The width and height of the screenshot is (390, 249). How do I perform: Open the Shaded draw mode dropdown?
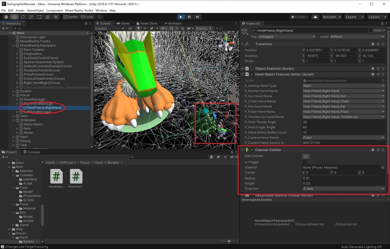(x=109, y=29)
